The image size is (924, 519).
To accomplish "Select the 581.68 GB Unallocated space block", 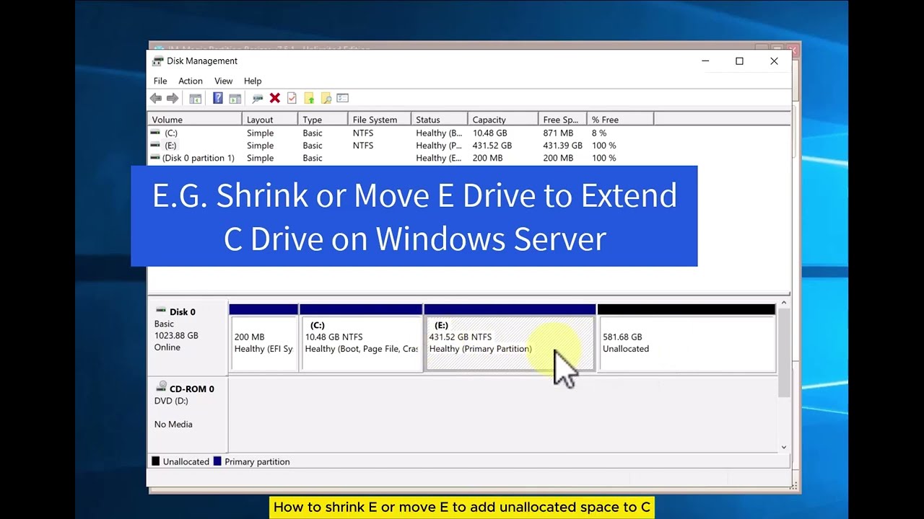I will [x=687, y=338].
